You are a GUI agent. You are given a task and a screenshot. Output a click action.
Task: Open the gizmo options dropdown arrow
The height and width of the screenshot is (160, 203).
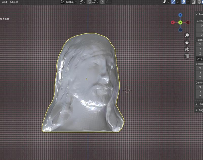click(178, 2)
